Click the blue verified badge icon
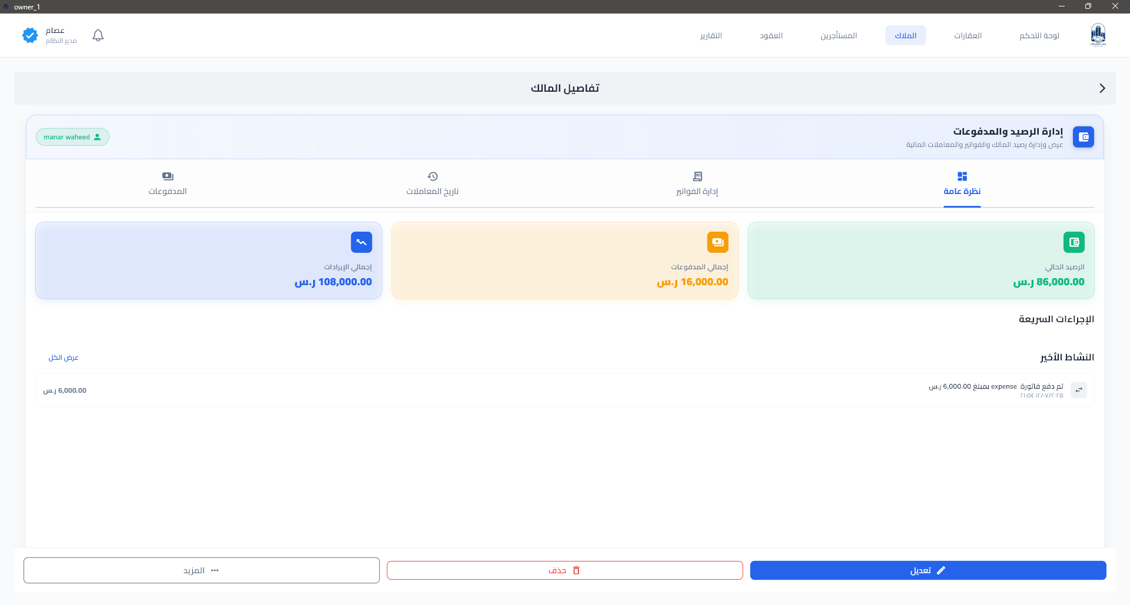This screenshot has height=605, width=1130. tap(30, 35)
